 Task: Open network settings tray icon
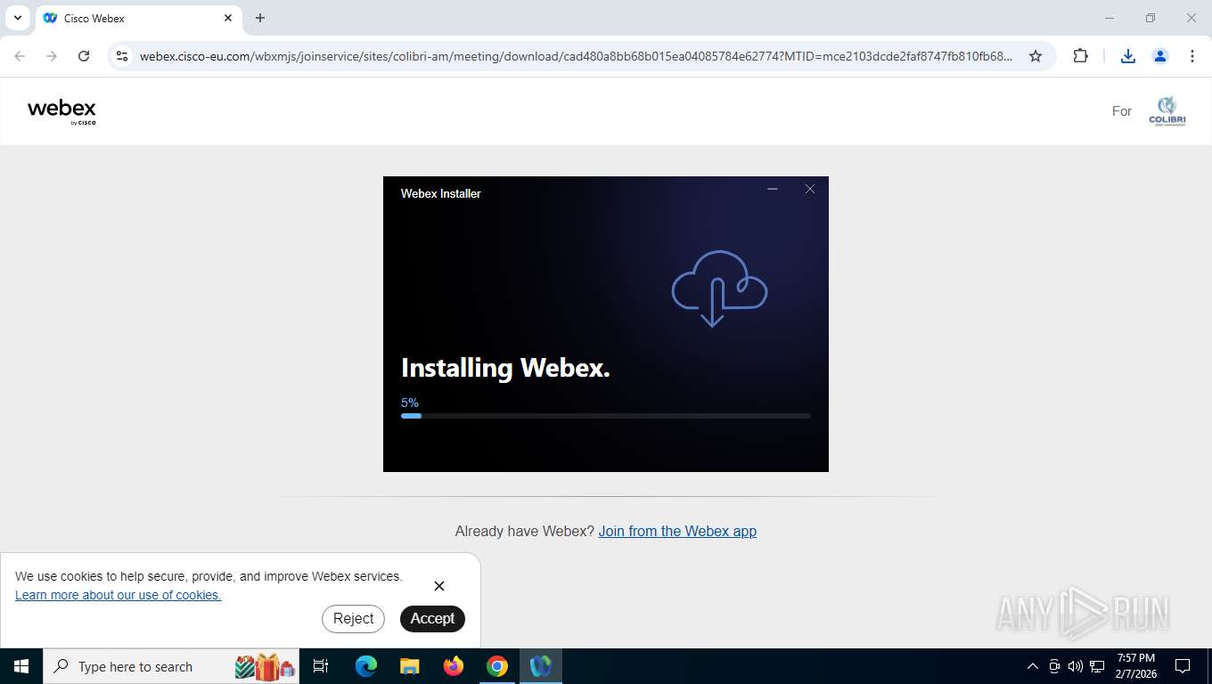pos(1097,666)
